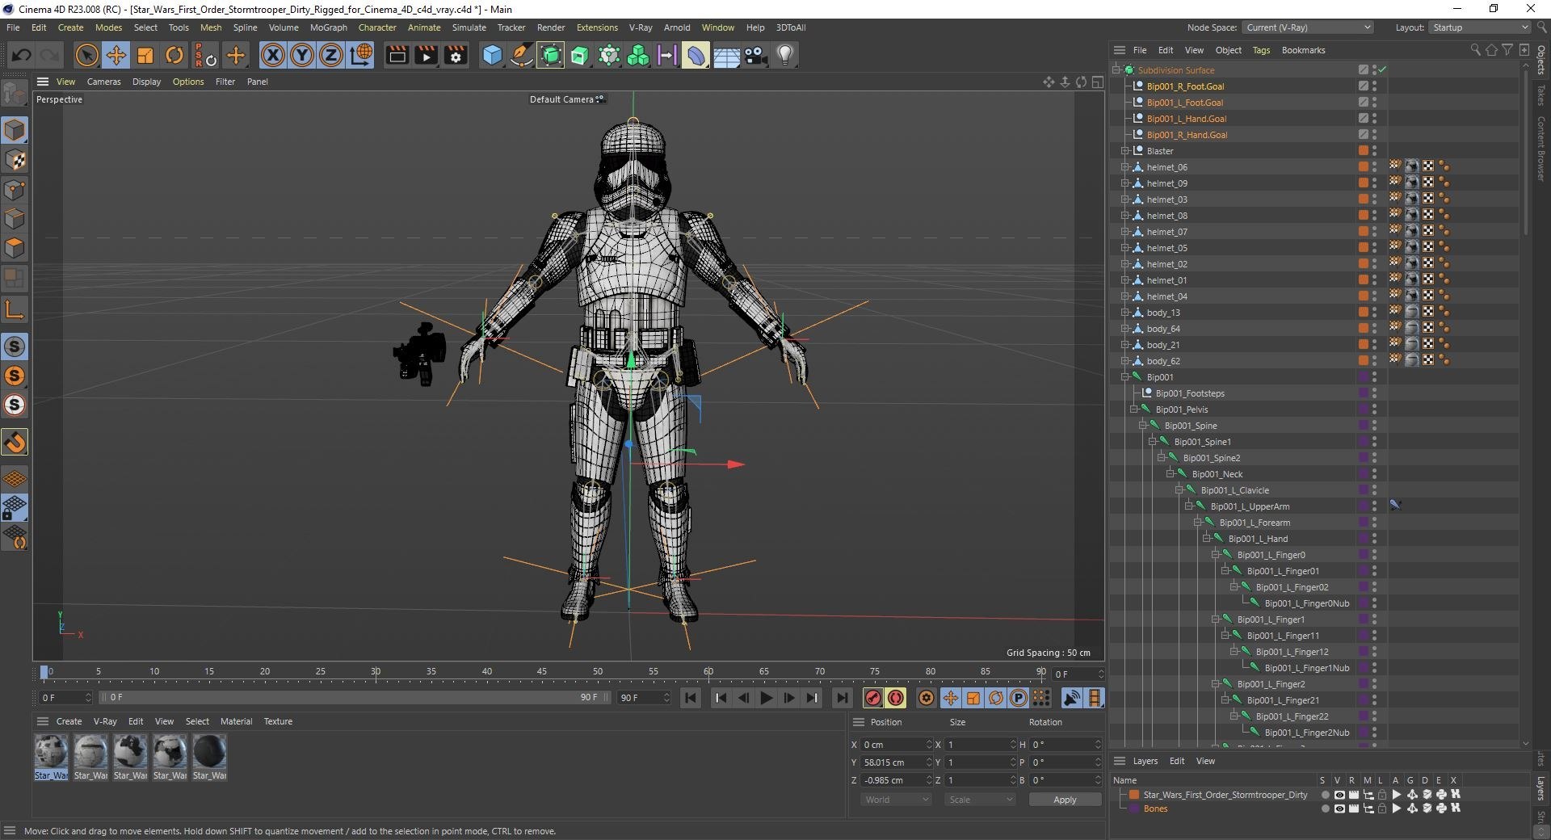1551x840 pixels.
Task: Expand the helmet_06 object
Action: [1124, 167]
